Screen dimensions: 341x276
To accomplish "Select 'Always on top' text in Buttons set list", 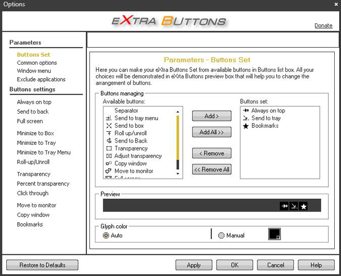I will tap(268, 111).
